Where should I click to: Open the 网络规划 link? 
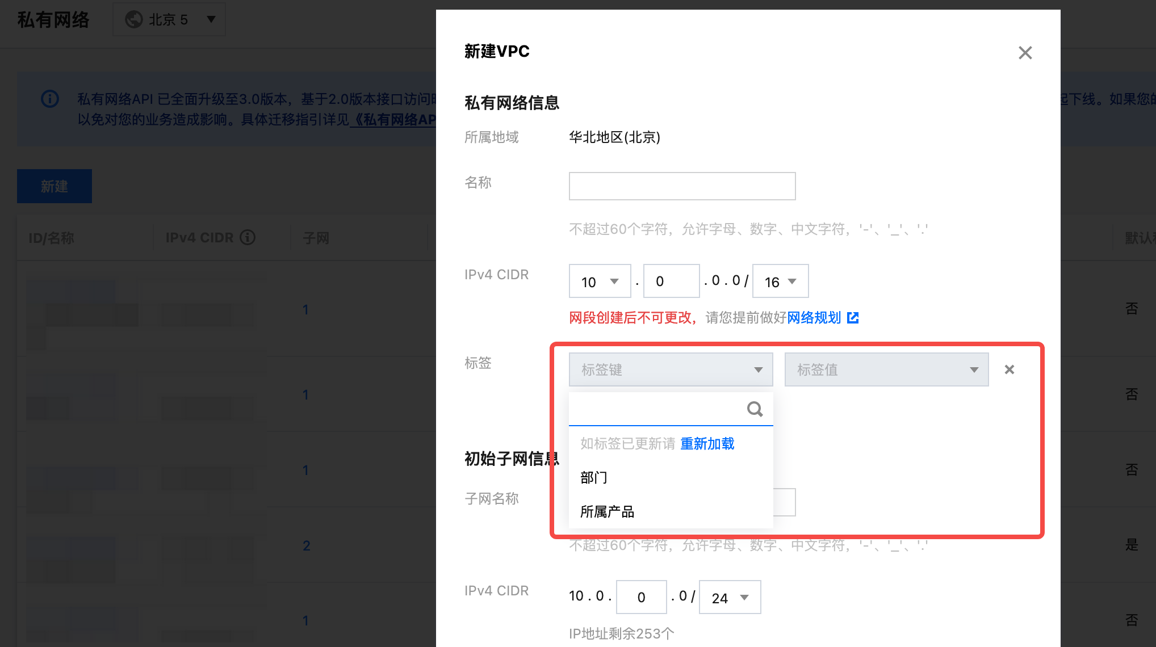(x=814, y=318)
